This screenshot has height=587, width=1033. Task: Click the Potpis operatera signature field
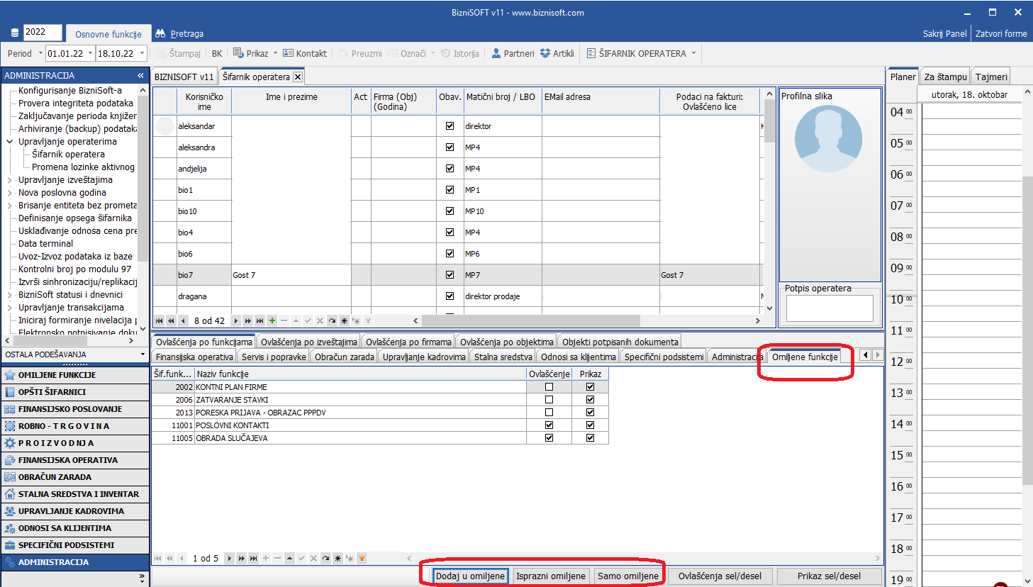click(830, 308)
